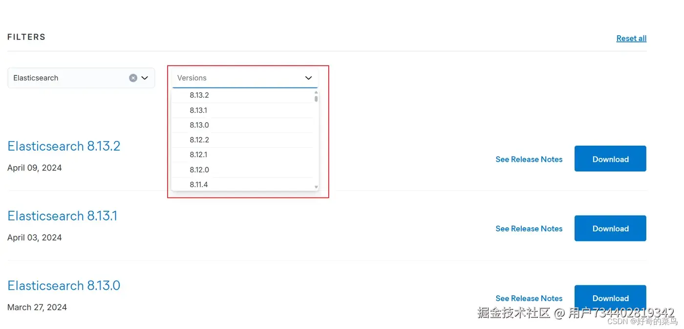Select version 8.12.2 in list

243,140
